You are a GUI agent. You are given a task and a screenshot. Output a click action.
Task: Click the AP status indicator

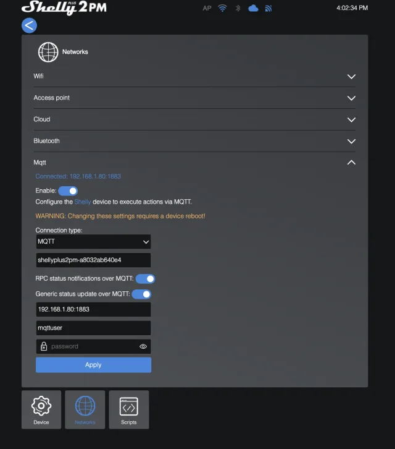pyautogui.click(x=207, y=8)
